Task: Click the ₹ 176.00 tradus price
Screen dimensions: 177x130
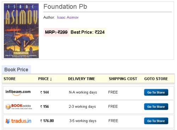Action: coord(47,121)
